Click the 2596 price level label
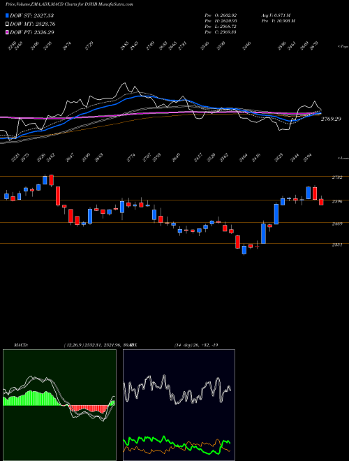Screen dimensions: 349x461 [x=337, y=202]
